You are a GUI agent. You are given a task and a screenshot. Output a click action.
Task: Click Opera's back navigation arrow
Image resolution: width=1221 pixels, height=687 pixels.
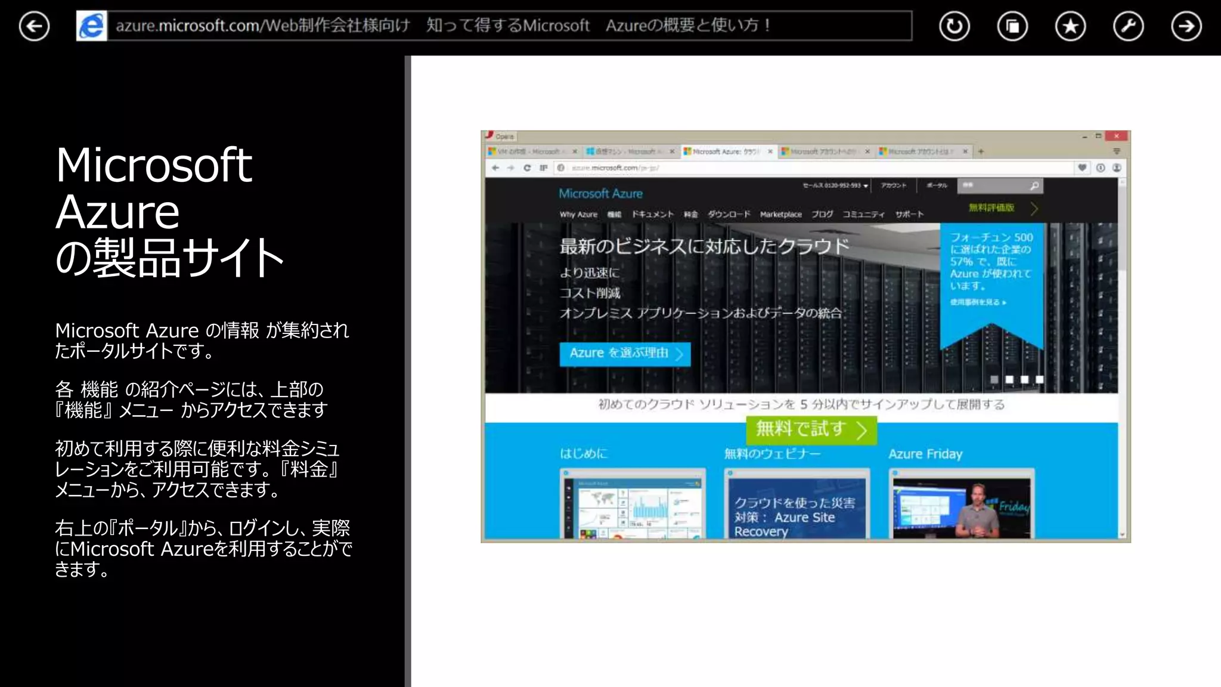(495, 168)
